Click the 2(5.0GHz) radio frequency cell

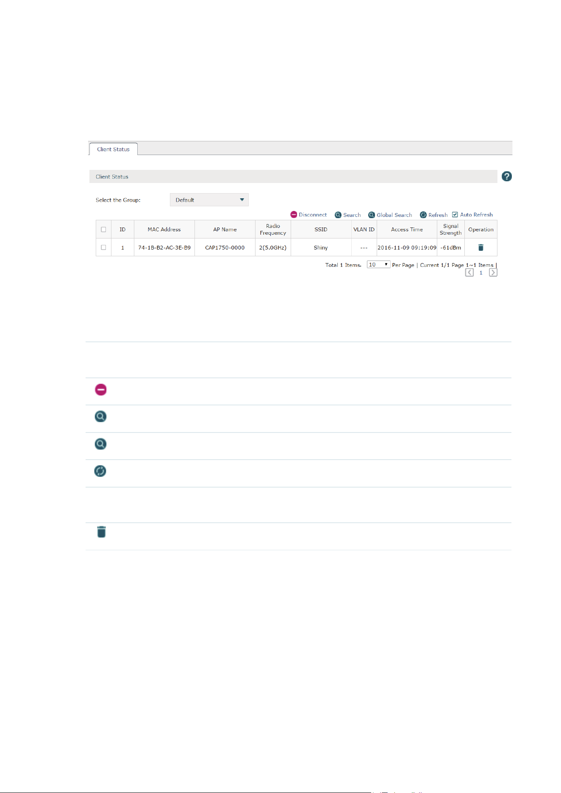point(273,248)
